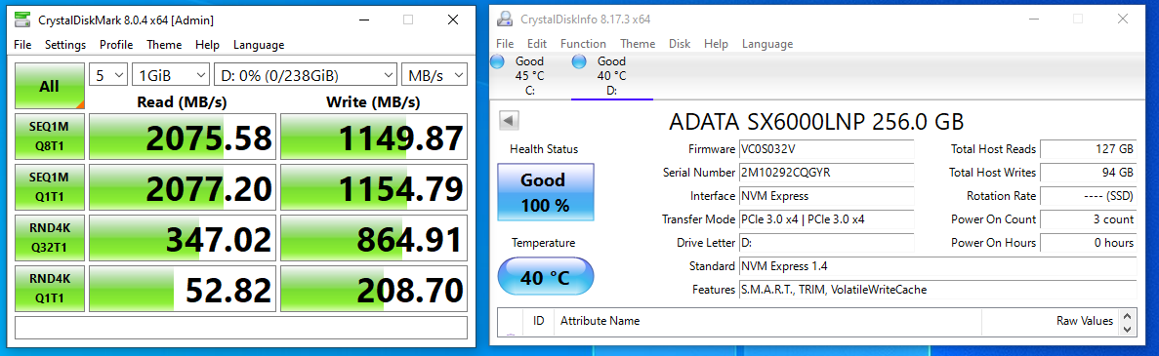Click the RND4K Q32T1 read result 347.02

(183, 239)
